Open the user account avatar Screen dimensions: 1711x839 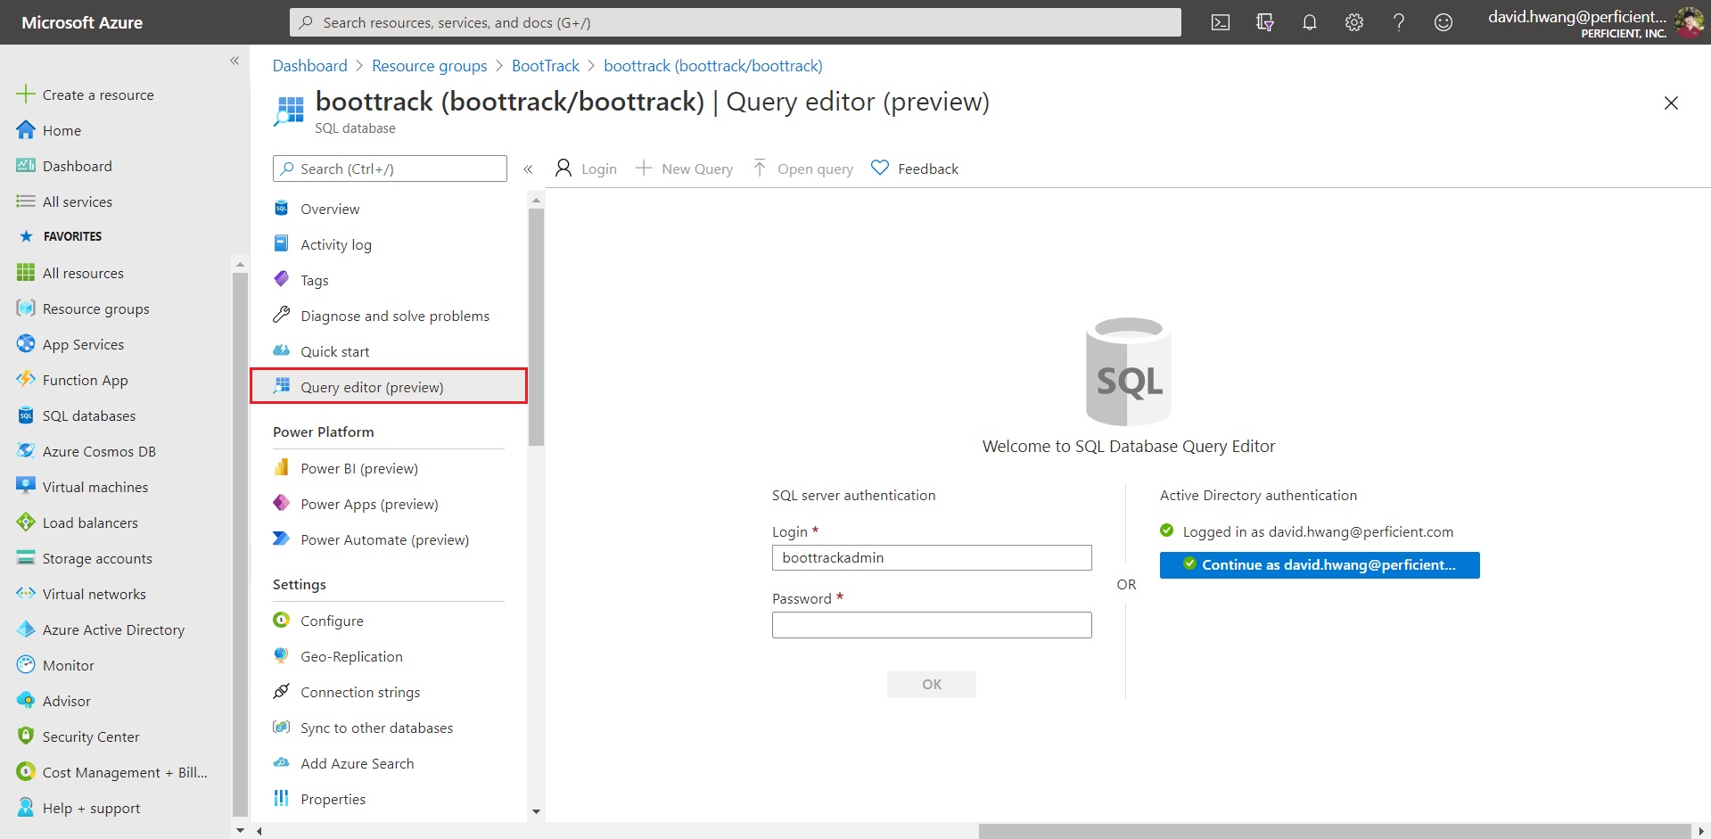coord(1689,22)
